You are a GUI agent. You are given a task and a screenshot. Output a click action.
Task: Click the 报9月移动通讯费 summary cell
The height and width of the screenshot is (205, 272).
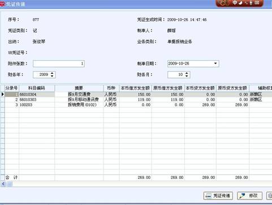pos(79,100)
